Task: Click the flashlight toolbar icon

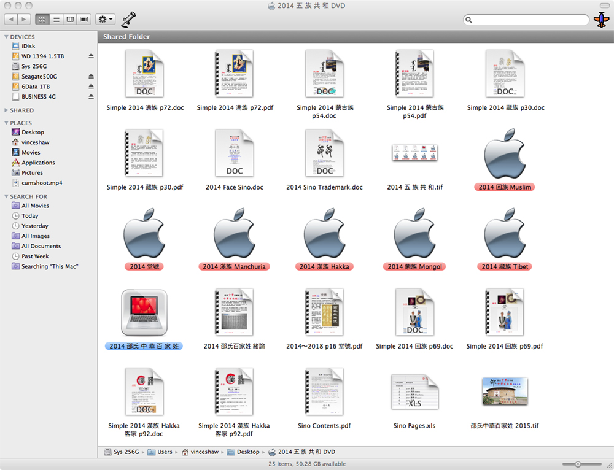Action: 129,19
